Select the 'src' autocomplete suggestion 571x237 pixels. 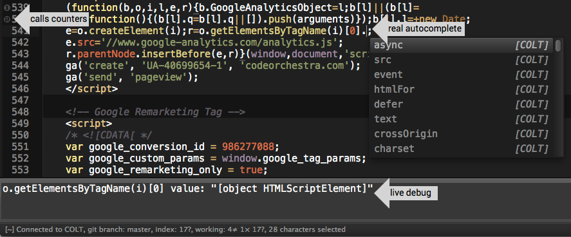point(462,60)
